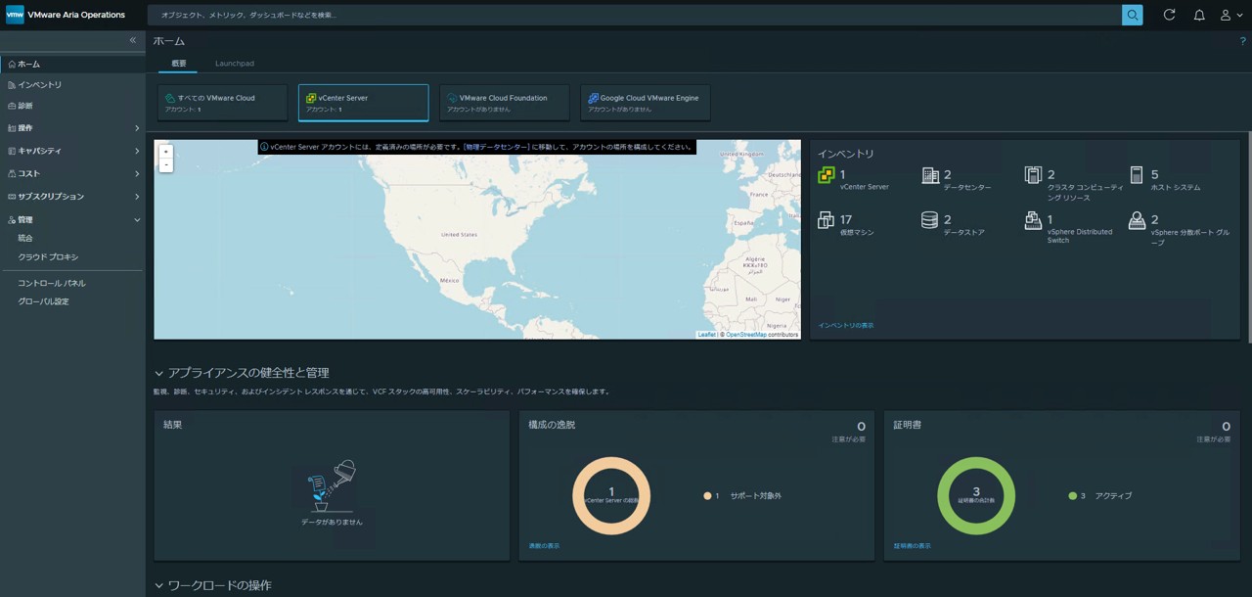Open the 証明書の表示 link
The width and height of the screenshot is (1252, 597).
(x=912, y=546)
